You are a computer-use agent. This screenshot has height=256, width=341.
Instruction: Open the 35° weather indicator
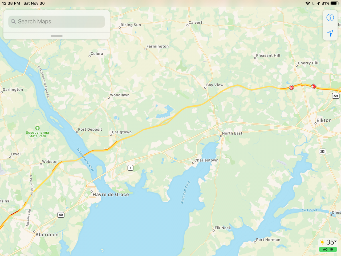pos(329,242)
